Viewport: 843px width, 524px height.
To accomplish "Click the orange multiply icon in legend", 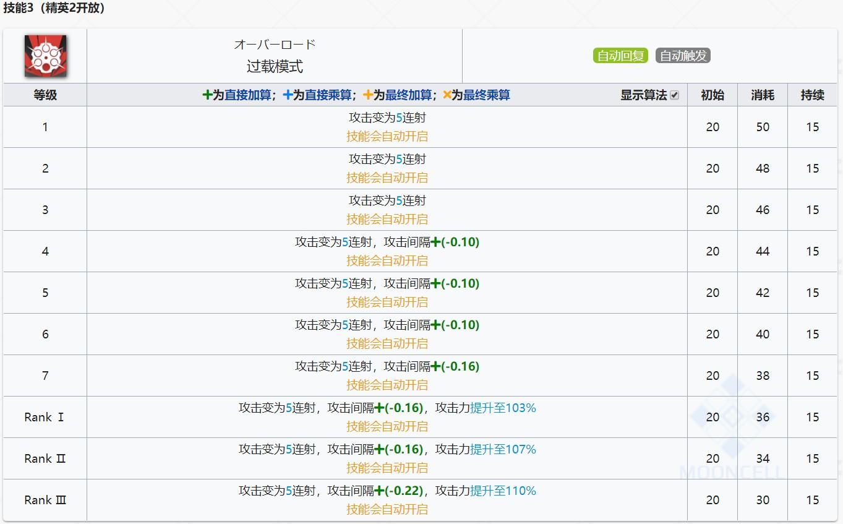I will [x=447, y=95].
